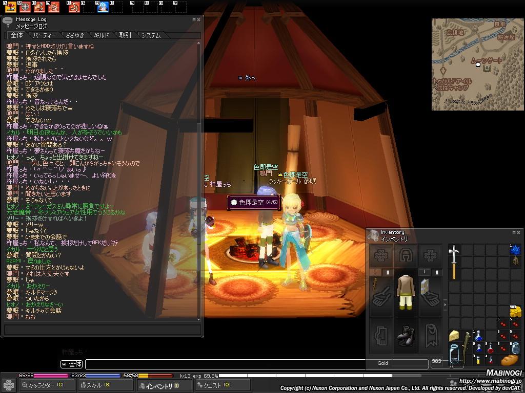Select the wooden branch in inventory
Image resolution: width=525 pixels, height=393 pixels.
click(466, 347)
